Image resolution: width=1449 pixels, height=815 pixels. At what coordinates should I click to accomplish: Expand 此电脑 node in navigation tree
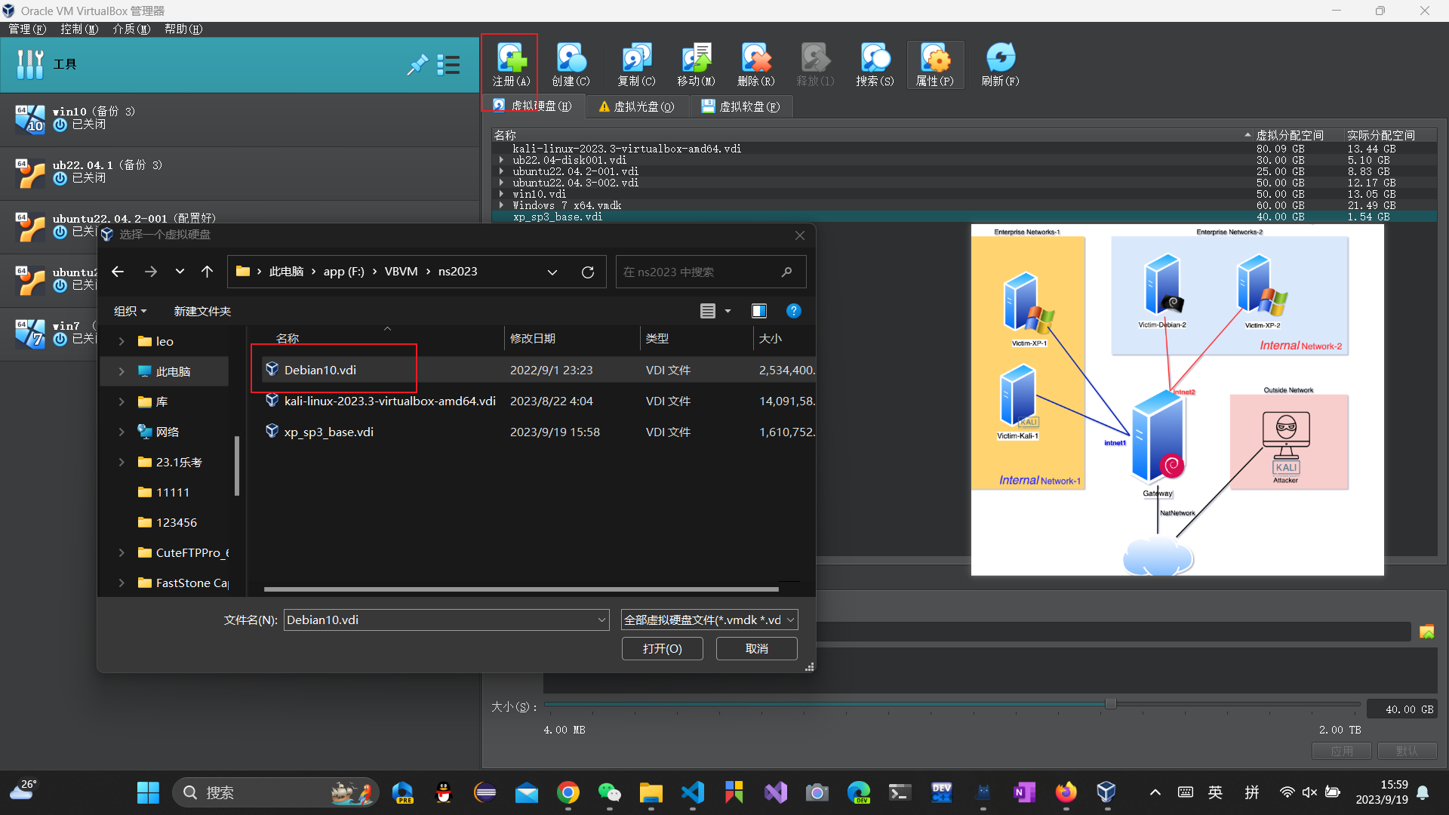click(122, 371)
